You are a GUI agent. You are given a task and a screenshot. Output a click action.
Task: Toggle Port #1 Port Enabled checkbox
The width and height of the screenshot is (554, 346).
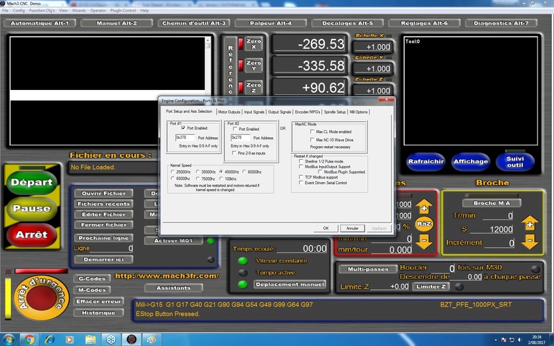(183, 128)
